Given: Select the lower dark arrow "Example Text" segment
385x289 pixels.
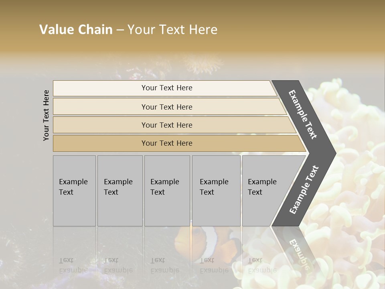Looking at the screenshot, I should [304, 189].
